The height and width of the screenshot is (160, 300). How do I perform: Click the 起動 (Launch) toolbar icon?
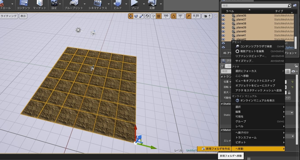click(x=152, y=3)
